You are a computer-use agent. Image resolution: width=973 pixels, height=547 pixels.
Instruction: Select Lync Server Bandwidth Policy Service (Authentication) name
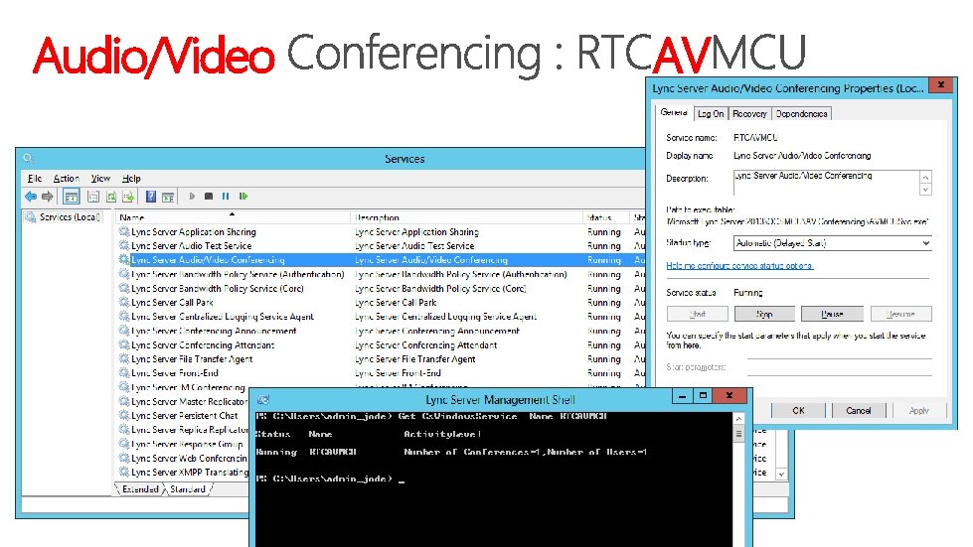click(x=238, y=274)
